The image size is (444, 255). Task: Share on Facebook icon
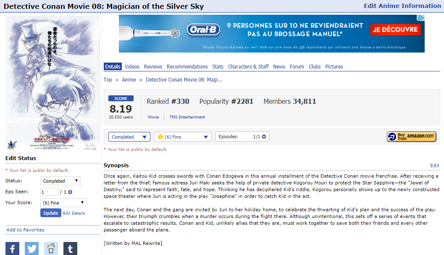click(x=12, y=248)
